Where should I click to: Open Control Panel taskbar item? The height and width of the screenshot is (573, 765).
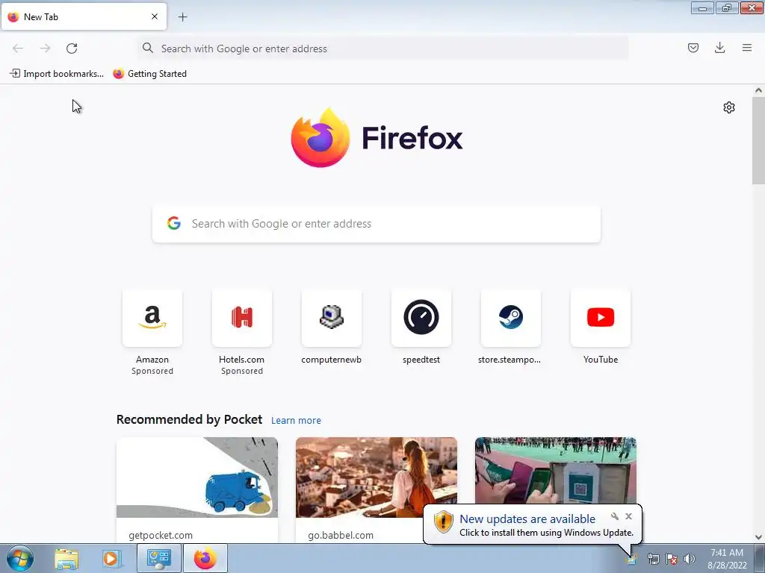click(159, 558)
